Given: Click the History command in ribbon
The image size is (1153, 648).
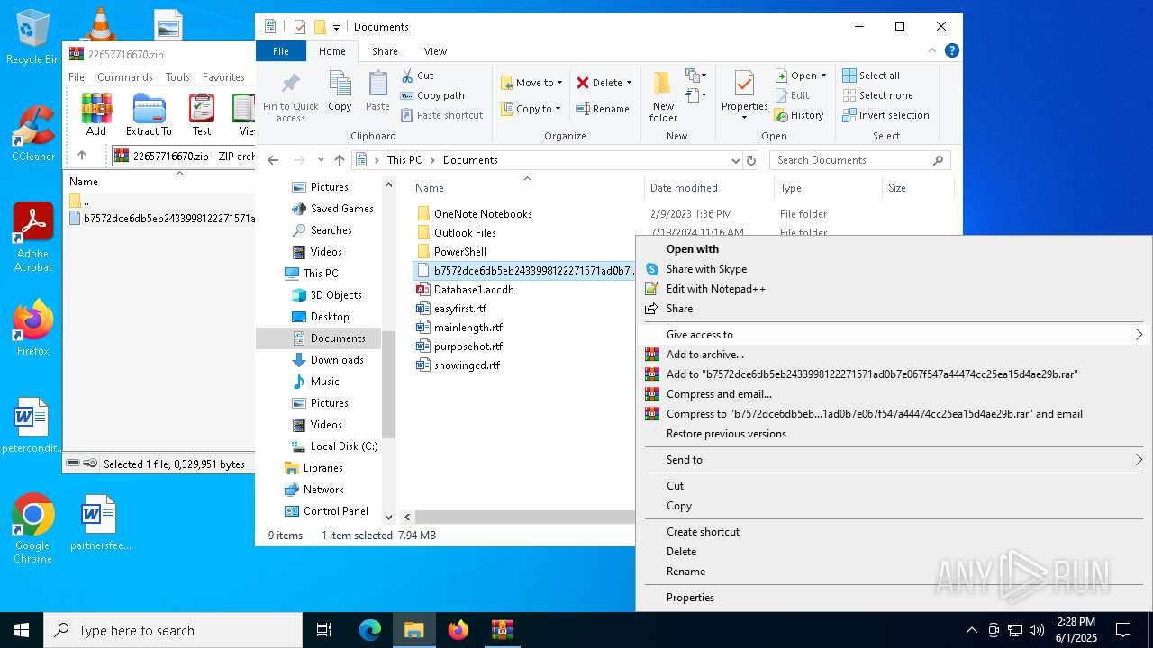Looking at the screenshot, I should (799, 115).
